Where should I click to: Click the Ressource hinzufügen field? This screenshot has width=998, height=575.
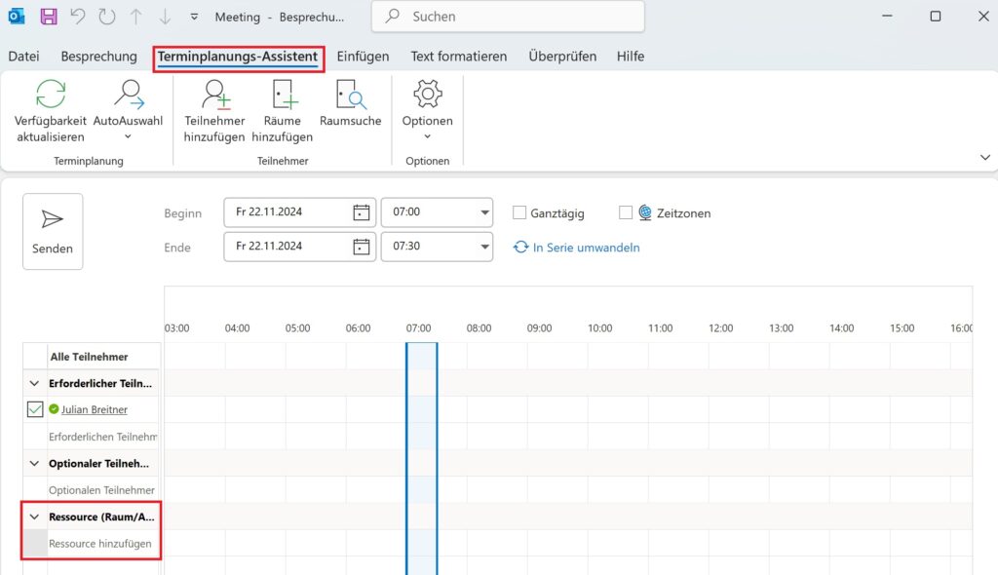tap(102, 544)
